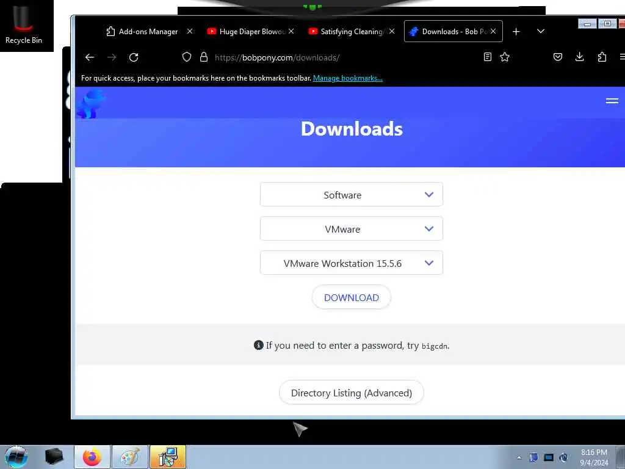Click the Bob Pony site logo
Screen dimensions: 625x469
point(92,104)
